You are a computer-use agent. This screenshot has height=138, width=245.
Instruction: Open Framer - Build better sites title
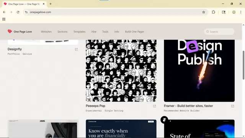[188, 106]
